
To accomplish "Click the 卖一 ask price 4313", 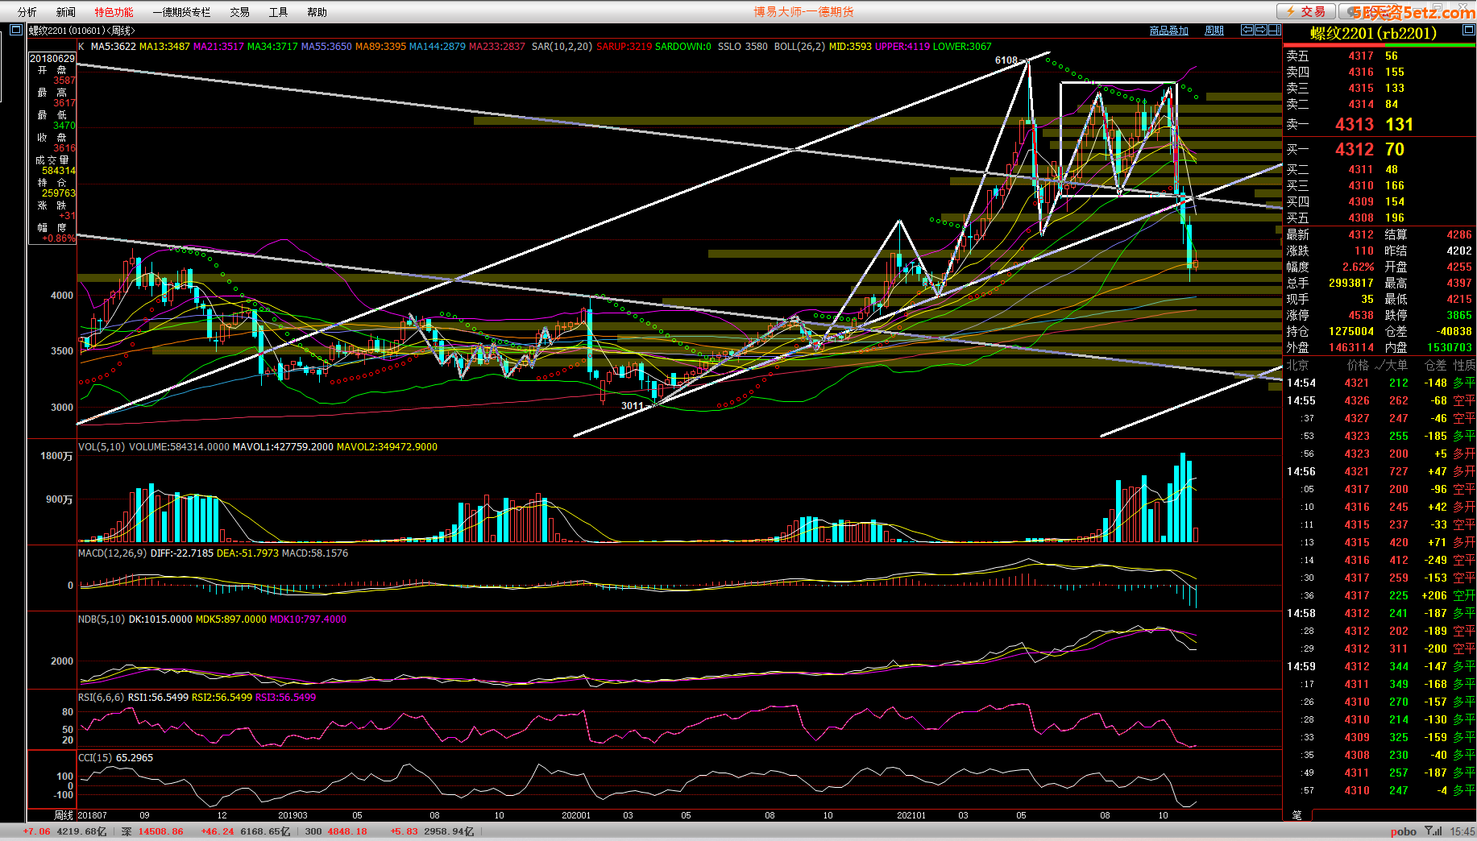I will (x=1354, y=124).
